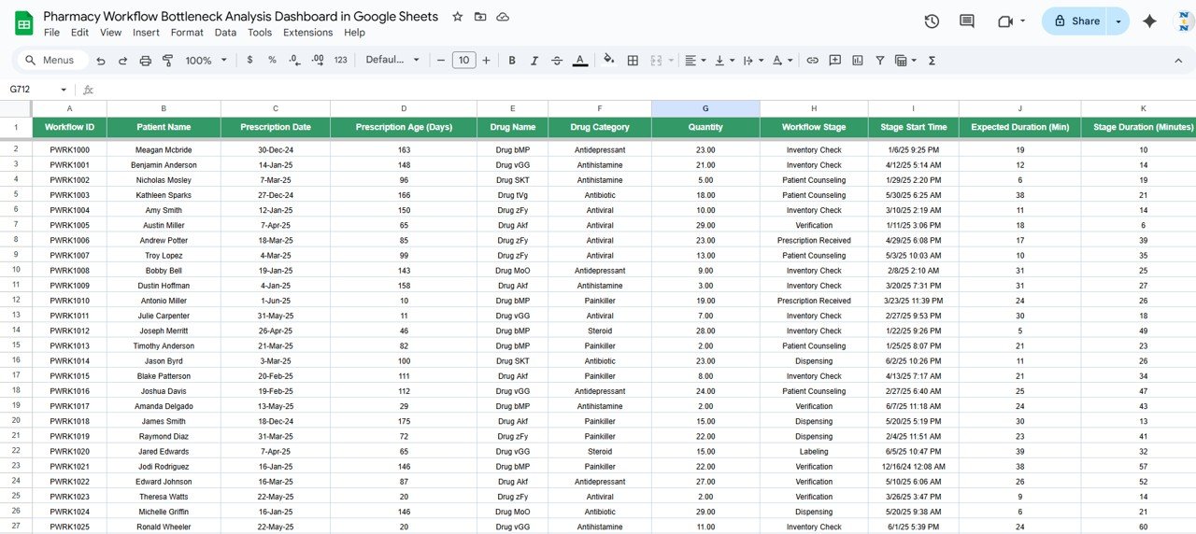This screenshot has height=534, width=1196.
Task: Star this spreadsheet document
Action: [457, 17]
